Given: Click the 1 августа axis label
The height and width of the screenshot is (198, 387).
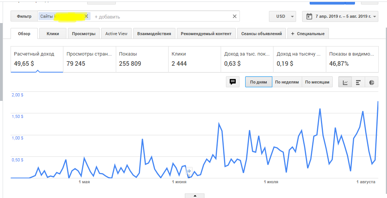Looking at the screenshot, I should pyautogui.click(x=366, y=182).
